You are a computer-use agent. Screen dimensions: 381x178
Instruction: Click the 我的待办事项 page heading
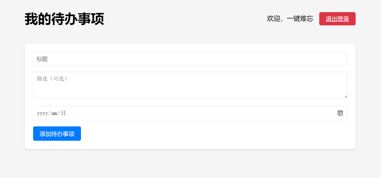[x=64, y=19]
